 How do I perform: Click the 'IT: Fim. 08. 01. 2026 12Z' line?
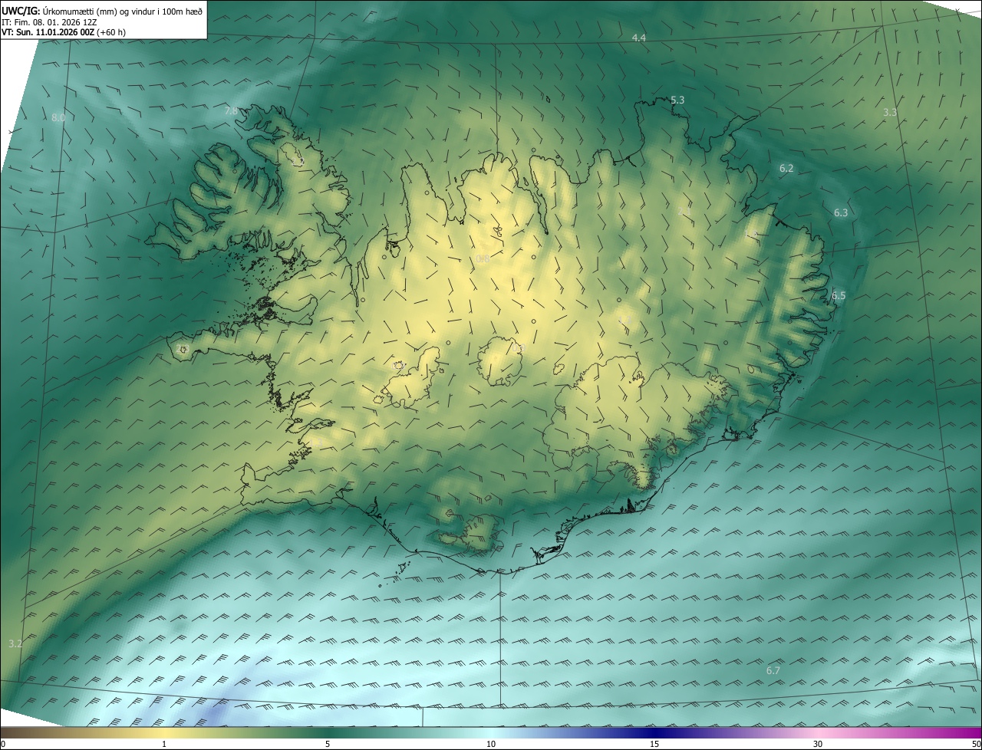point(48,21)
